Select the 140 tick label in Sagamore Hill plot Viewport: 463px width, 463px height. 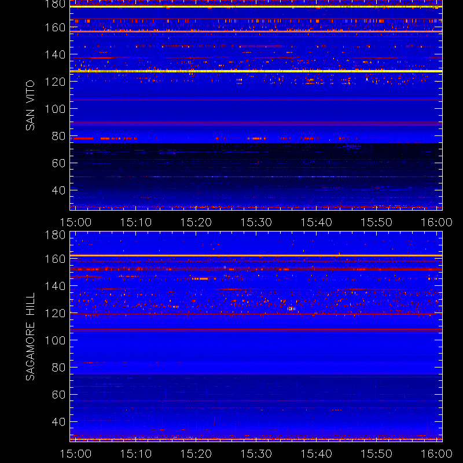coord(55,286)
